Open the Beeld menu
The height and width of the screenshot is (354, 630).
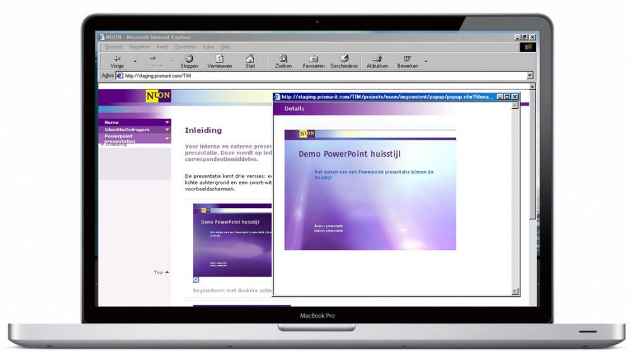tap(163, 47)
